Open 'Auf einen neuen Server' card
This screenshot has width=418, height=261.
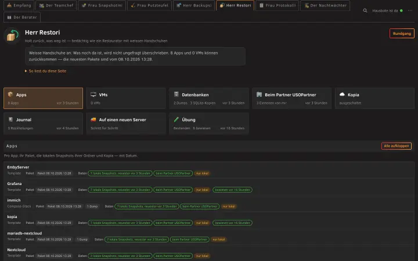point(126,124)
